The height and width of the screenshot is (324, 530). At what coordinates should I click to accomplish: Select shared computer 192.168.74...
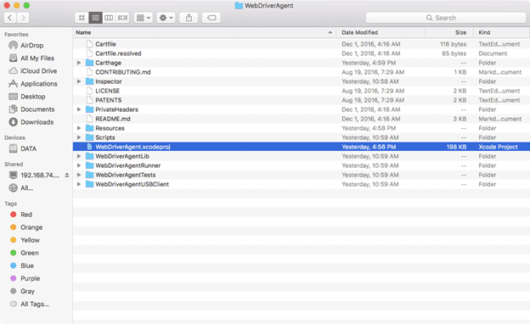[40, 175]
